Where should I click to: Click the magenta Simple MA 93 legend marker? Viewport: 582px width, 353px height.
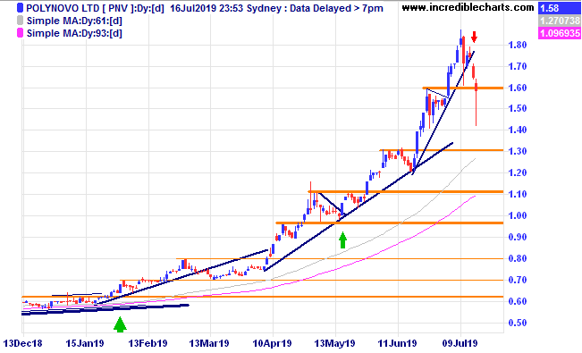point(20,33)
